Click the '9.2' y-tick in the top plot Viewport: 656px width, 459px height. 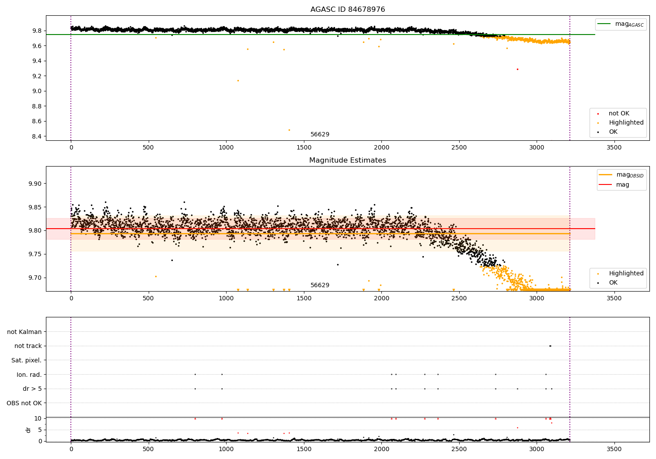click(38, 76)
